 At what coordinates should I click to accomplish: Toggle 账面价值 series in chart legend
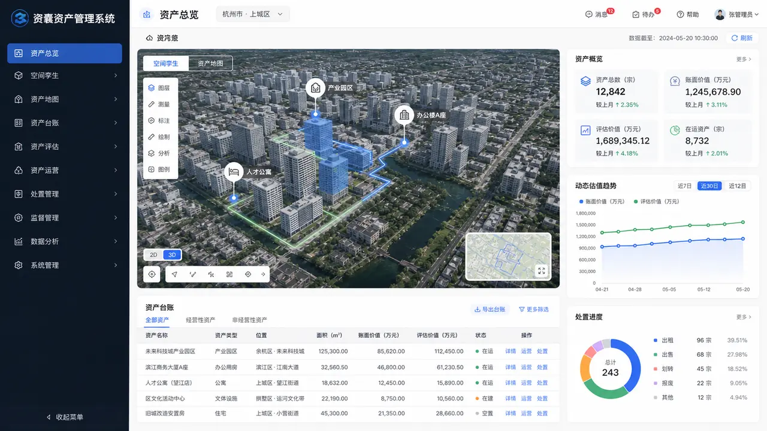pos(602,202)
